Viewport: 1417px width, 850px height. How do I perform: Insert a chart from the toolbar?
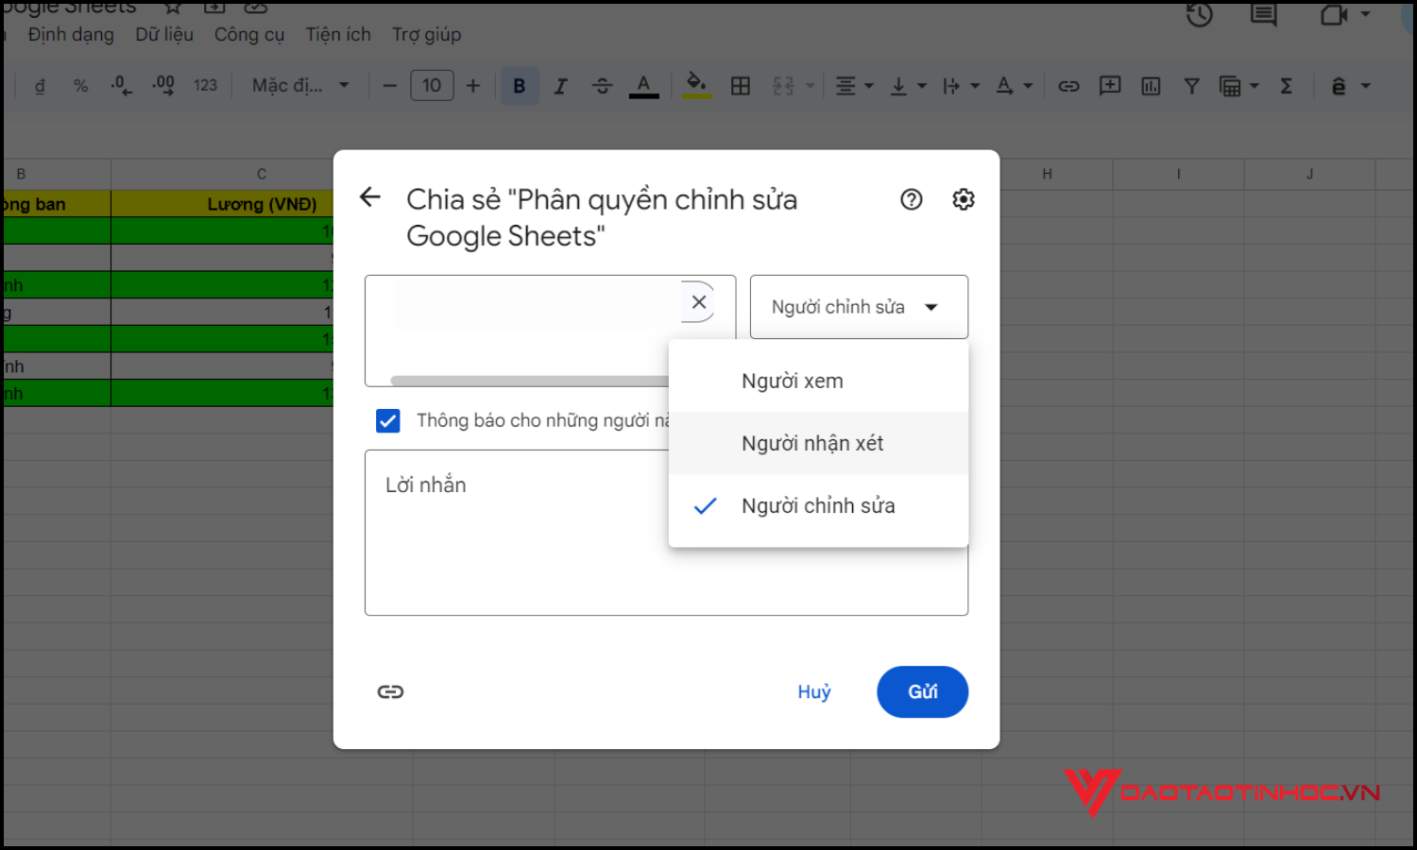1151,85
